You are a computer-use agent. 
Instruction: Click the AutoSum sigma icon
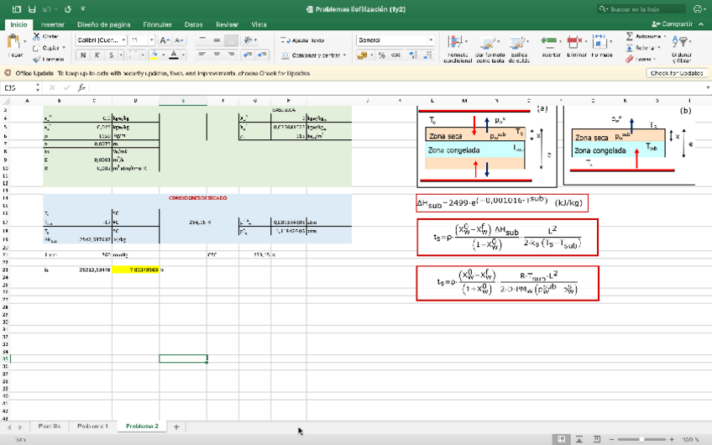tap(630, 37)
